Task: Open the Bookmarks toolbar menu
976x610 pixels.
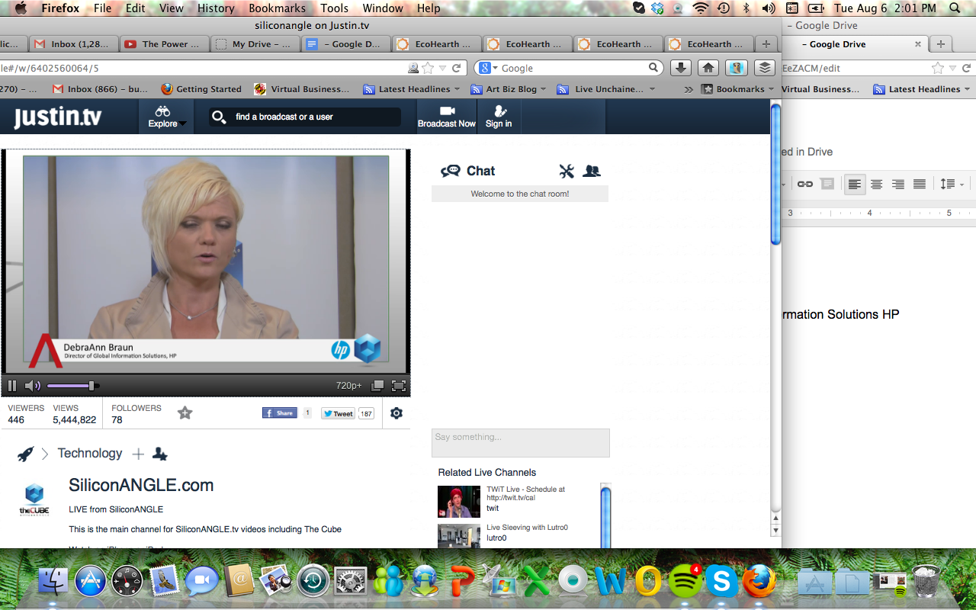Action: 738,89
